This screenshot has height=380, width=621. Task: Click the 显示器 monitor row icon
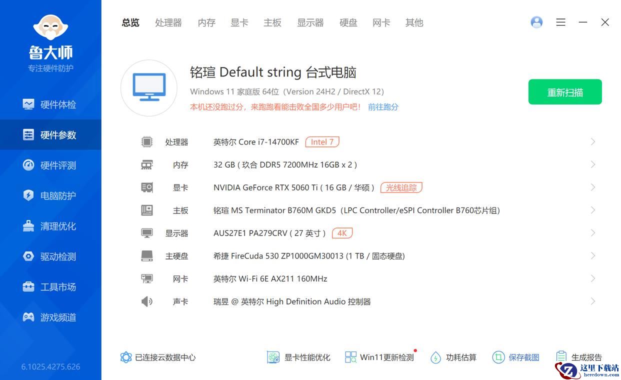coord(146,233)
